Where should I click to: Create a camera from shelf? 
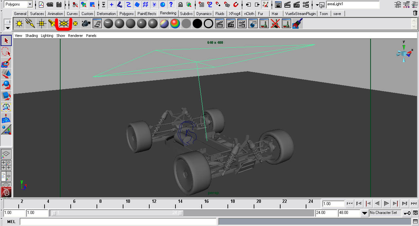click(86, 24)
